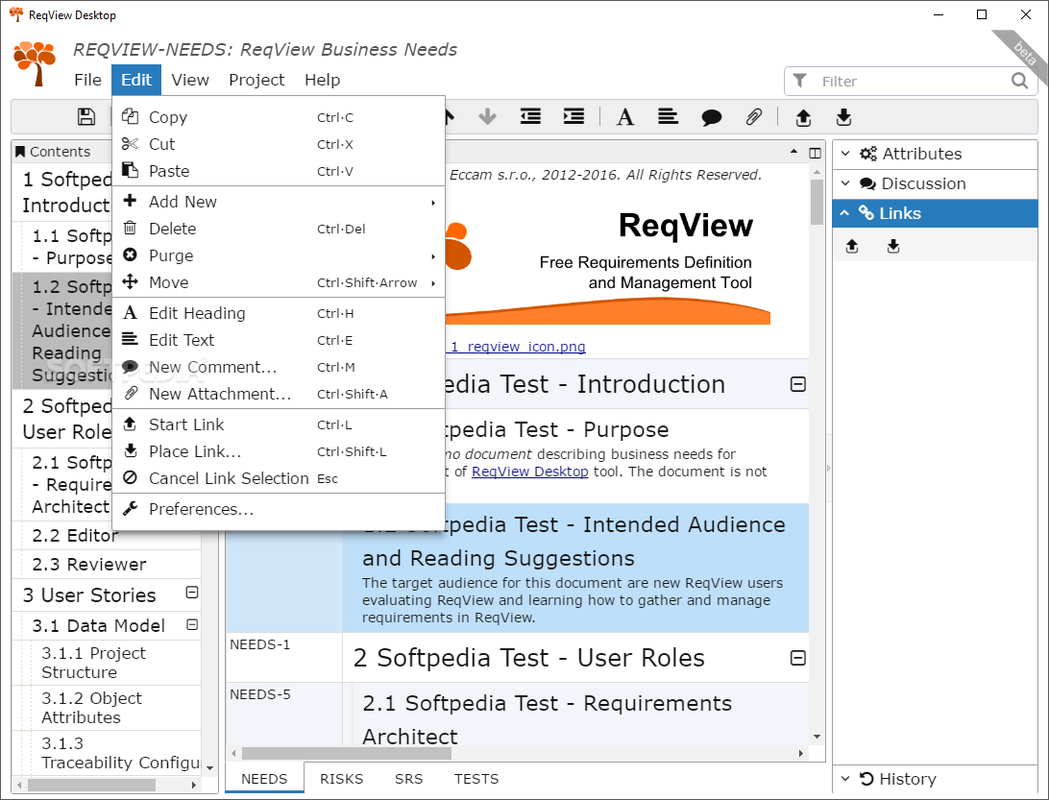Click the comment bubble toolbar icon
Viewport: 1049px width, 800px height.
pos(711,118)
